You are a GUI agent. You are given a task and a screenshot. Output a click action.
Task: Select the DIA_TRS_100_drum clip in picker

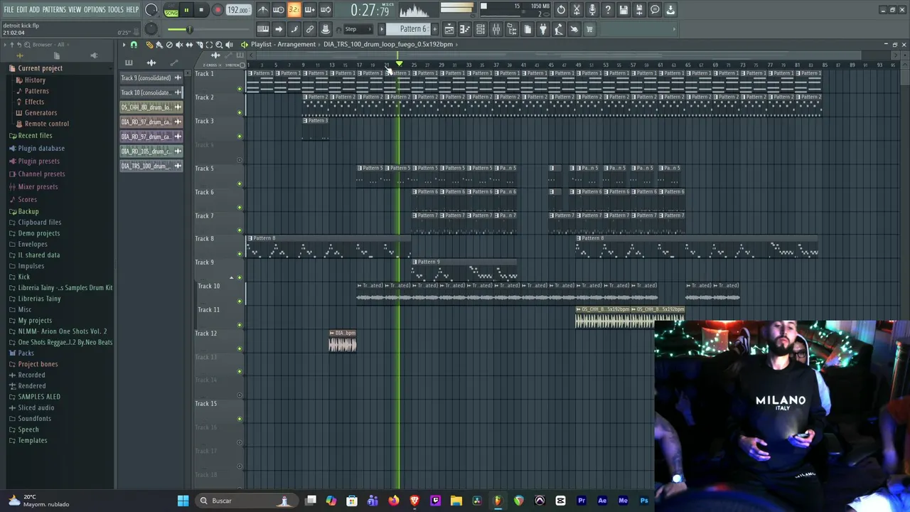click(x=151, y=166)
